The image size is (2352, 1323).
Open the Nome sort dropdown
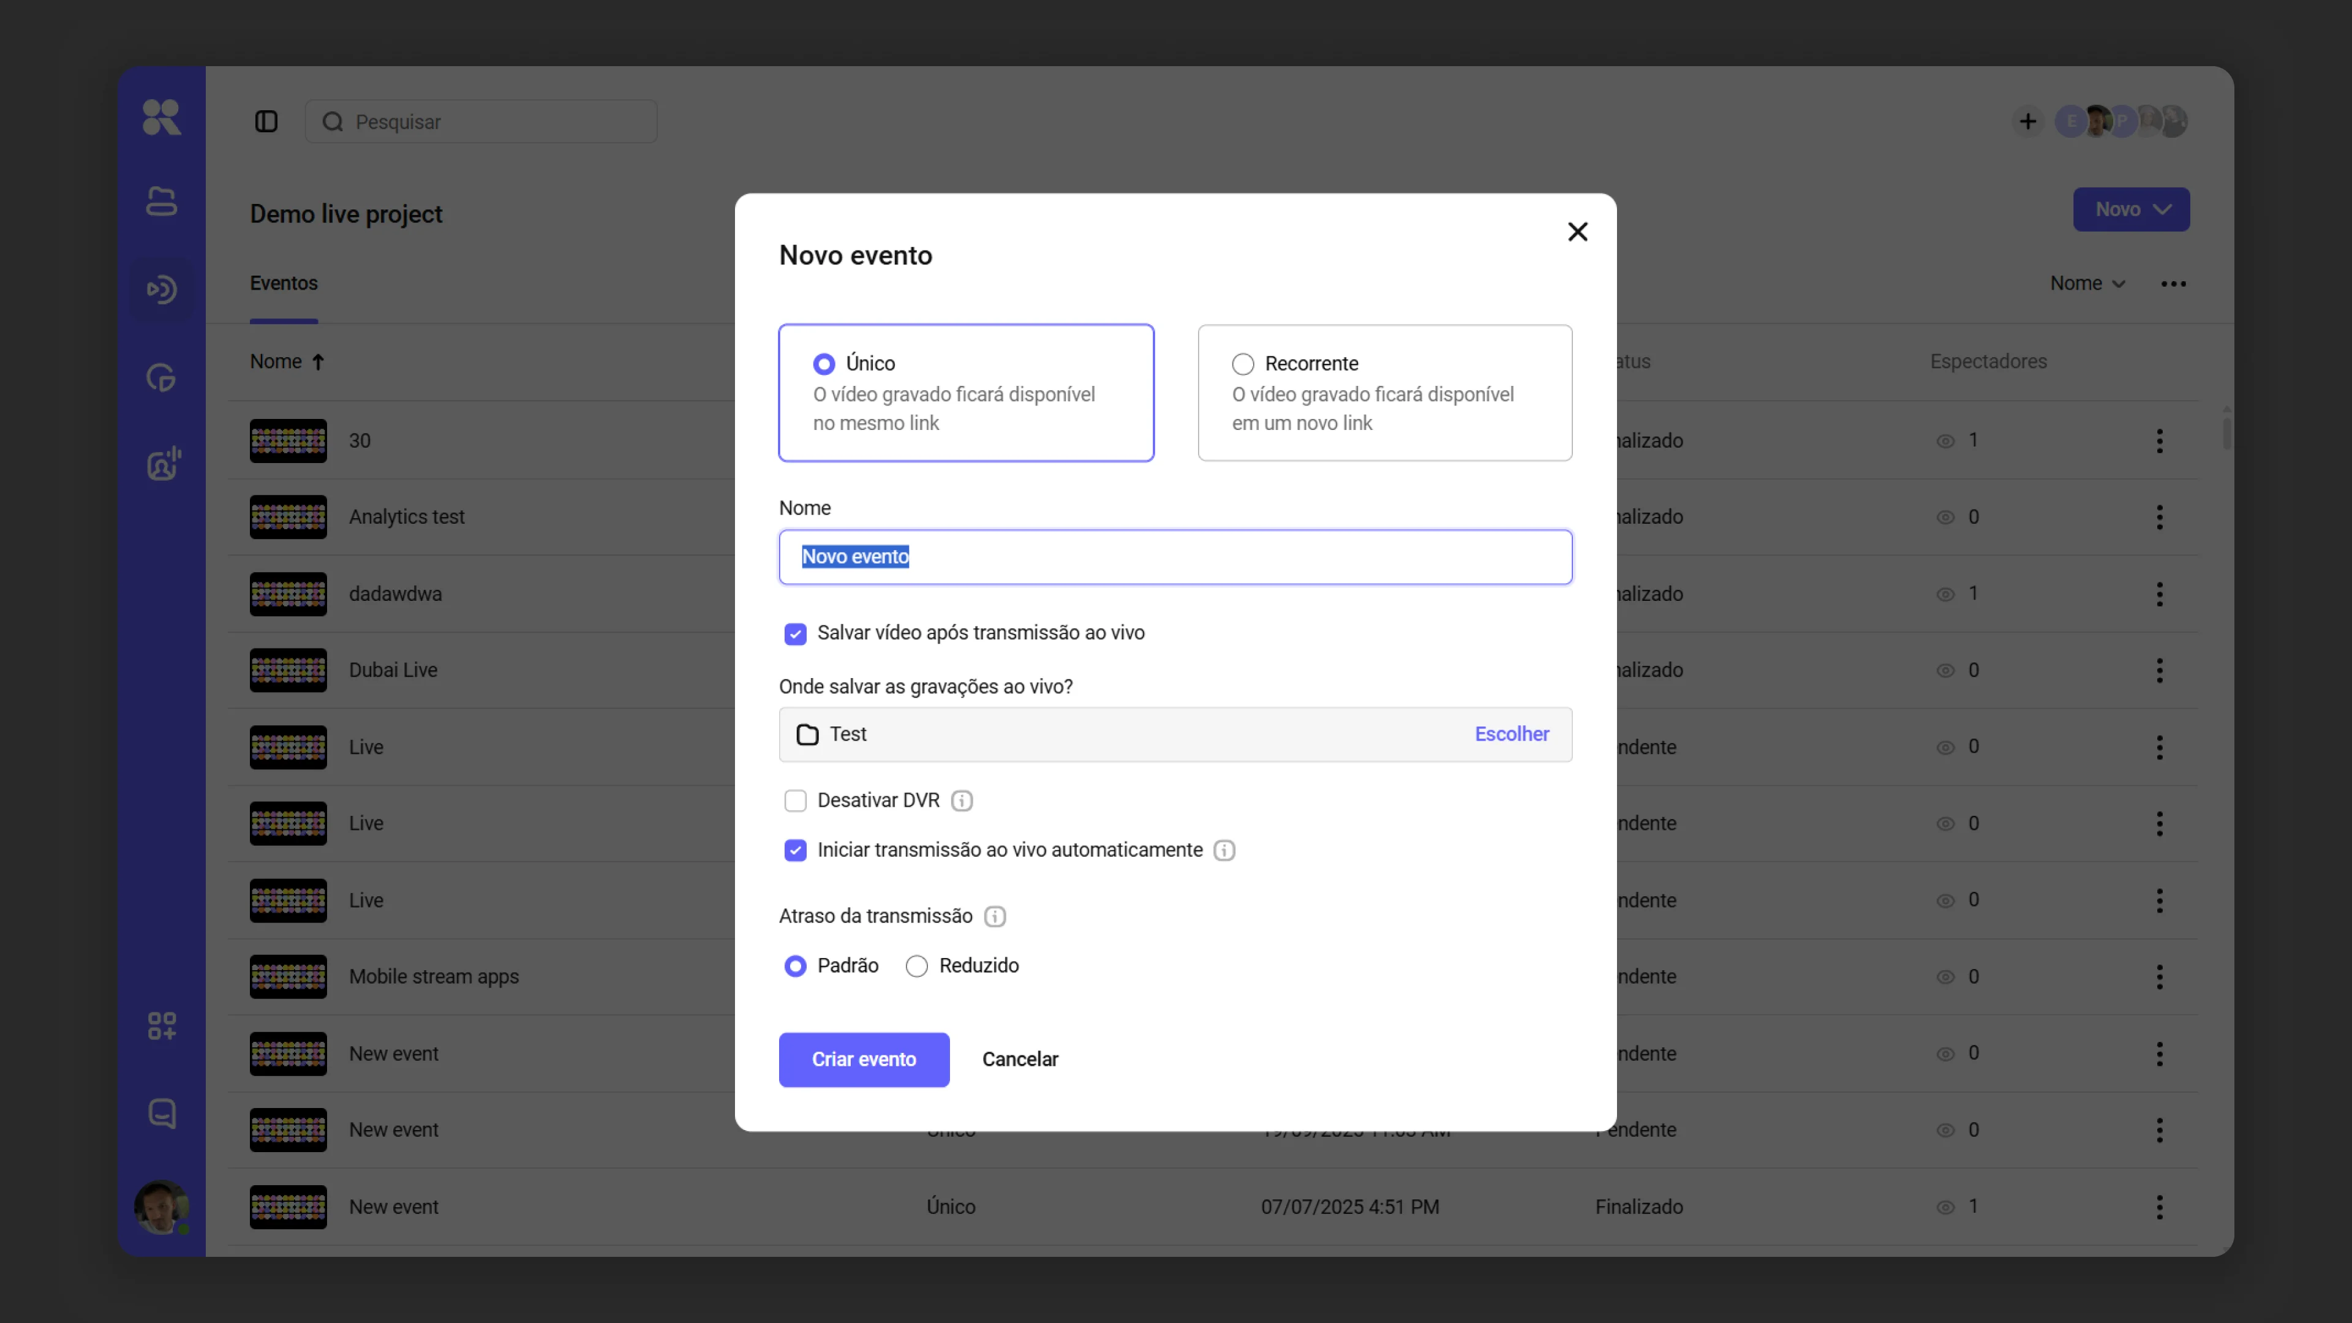pyautogui.click(x=2088, y=284)
